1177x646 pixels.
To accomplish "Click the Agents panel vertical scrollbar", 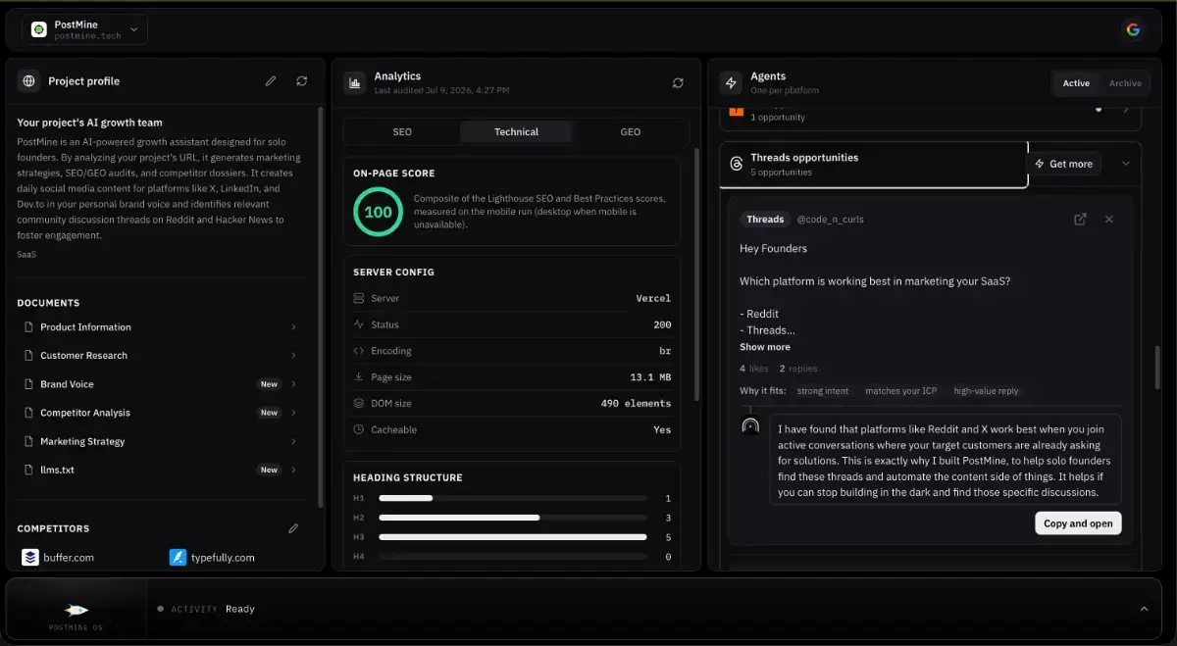I will [x=1158, y=368].
